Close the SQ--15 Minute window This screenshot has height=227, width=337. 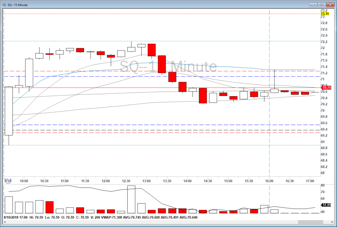(x=330, y=5)
